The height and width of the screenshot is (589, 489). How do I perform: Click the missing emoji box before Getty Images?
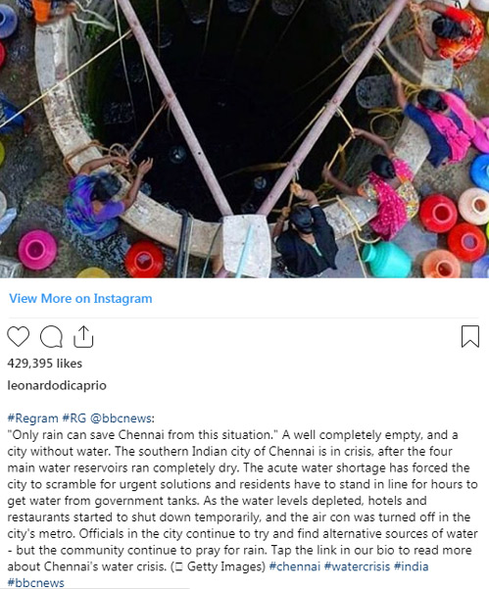pyautogui.click(x=178, y=566)
